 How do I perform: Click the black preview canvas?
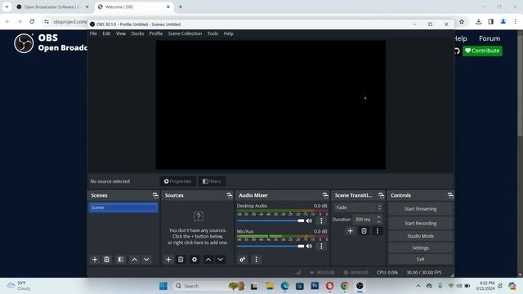(x=270, y=105)
